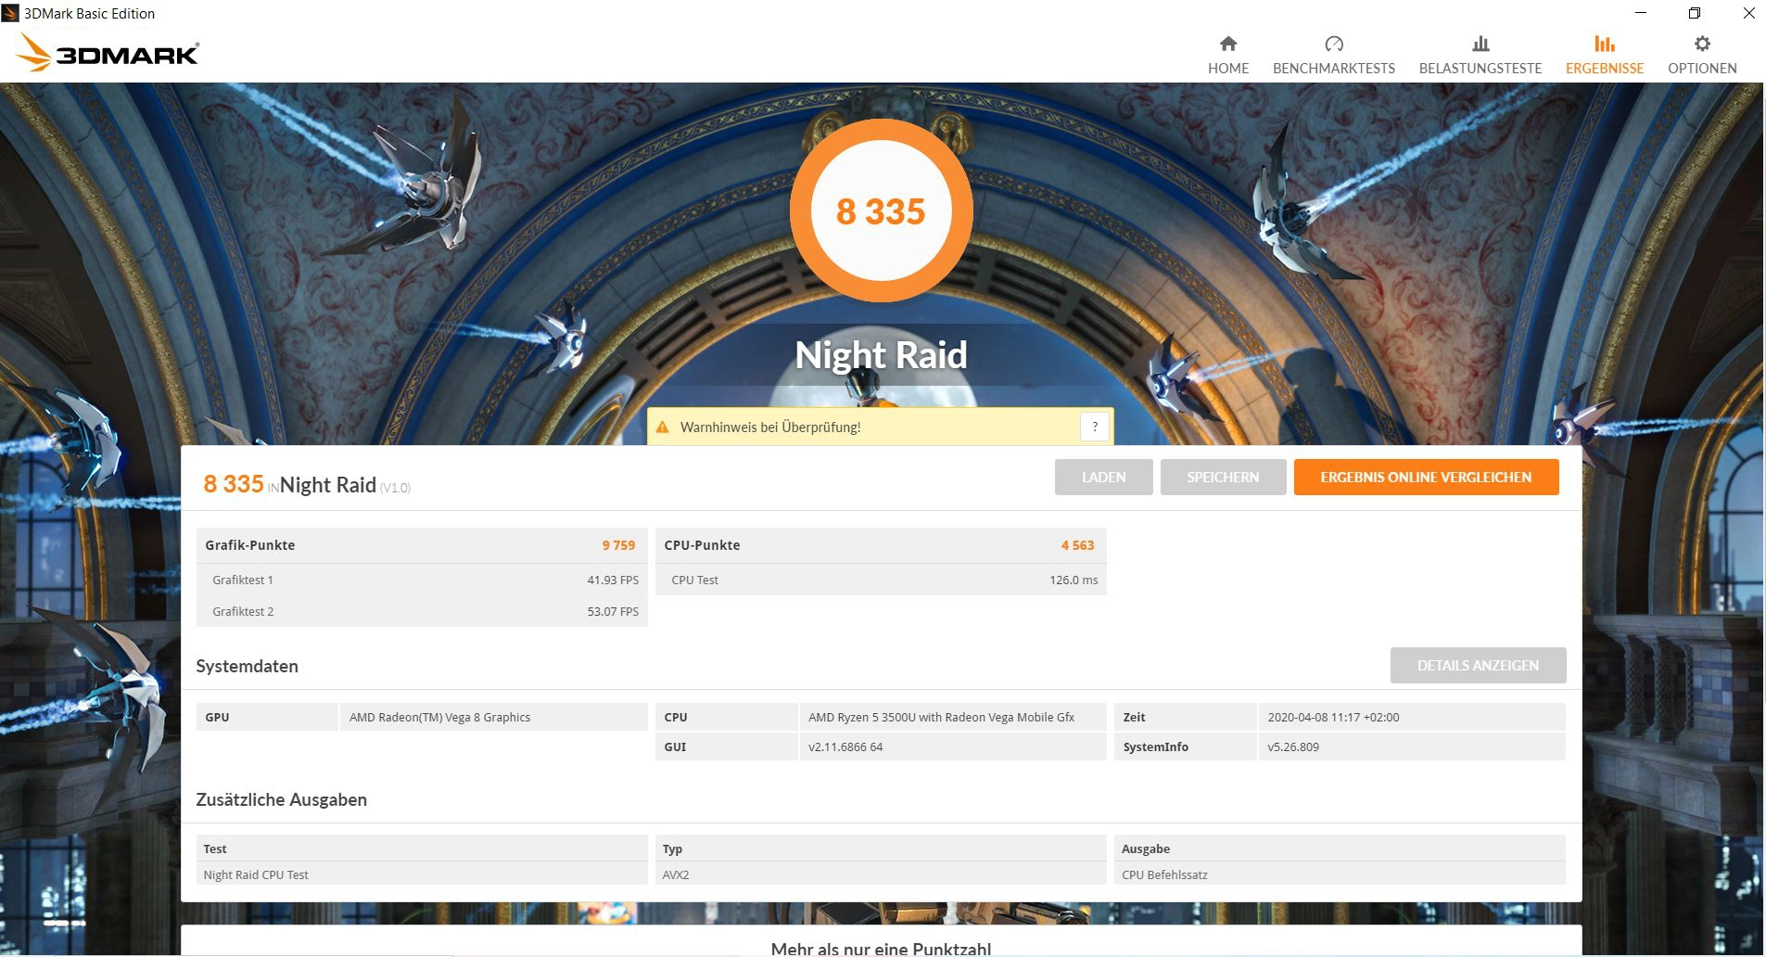Click the CPU-Punkte label
This screenshot has height=957, width=1766.
(702, 545)
